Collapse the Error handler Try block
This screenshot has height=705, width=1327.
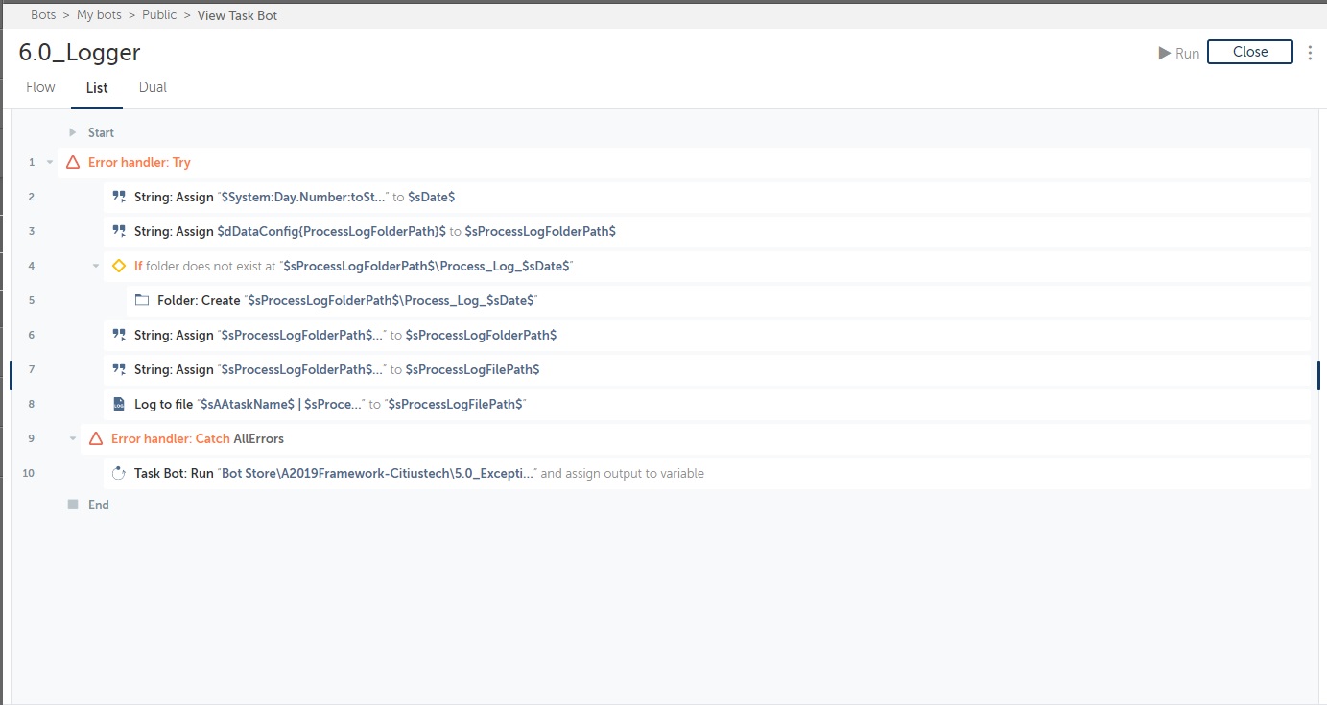[50, 162]
